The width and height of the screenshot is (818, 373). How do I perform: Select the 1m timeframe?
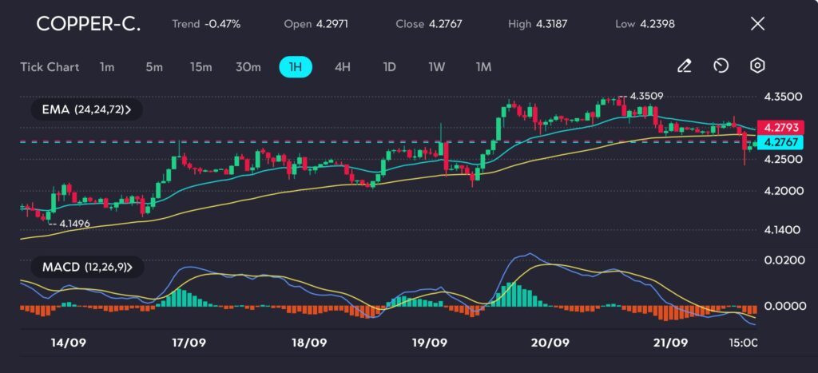click(107, 67)
